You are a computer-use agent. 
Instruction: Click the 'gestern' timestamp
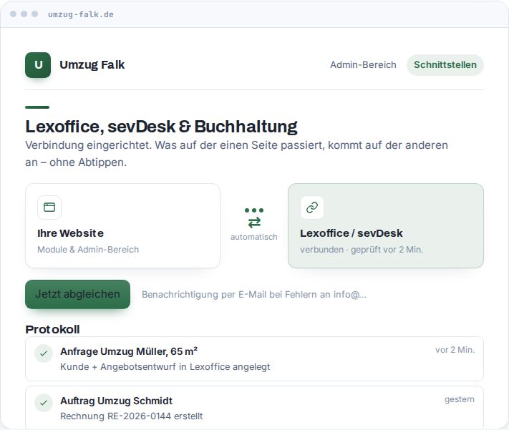(x=460, y=399)
